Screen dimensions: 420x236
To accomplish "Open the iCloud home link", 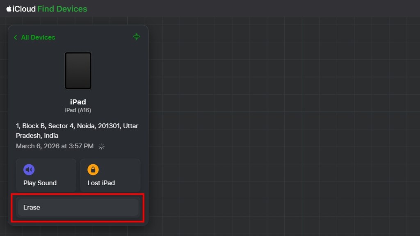I will (24, 9).
